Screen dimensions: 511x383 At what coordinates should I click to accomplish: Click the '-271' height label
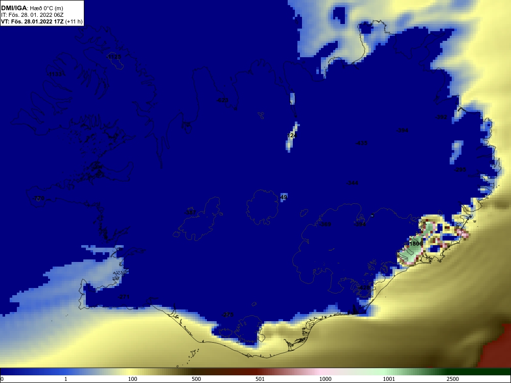coord(124,297)
